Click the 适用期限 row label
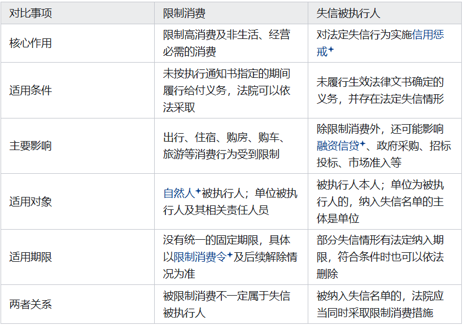463x325 pixels. [x=30, y=257]
